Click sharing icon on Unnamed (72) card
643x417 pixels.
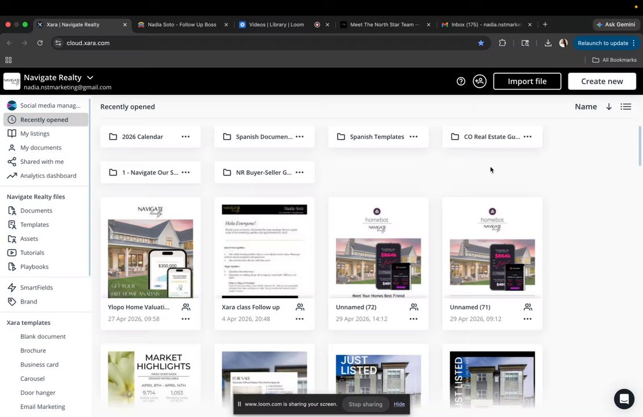[x=414, y=307]
